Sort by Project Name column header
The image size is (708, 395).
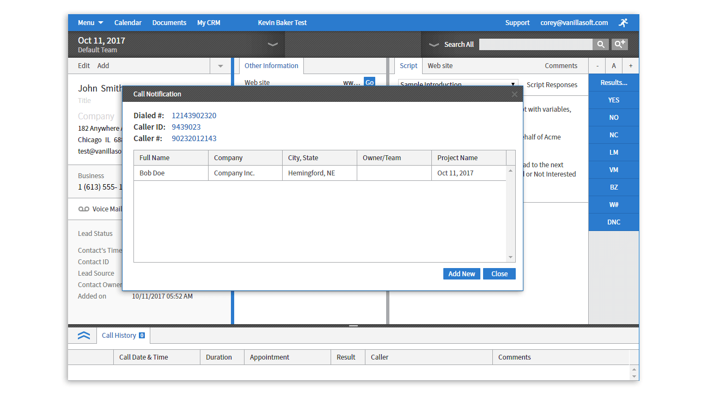[x=469, y=158]
